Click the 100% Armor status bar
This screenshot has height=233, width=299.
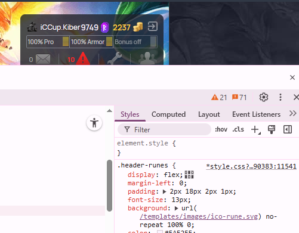point(91,42)
